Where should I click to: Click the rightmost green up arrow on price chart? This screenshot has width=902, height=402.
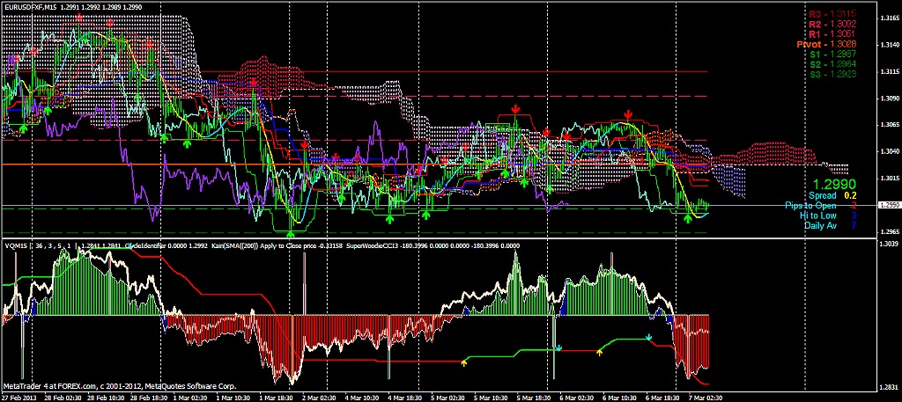click(687, 216)
